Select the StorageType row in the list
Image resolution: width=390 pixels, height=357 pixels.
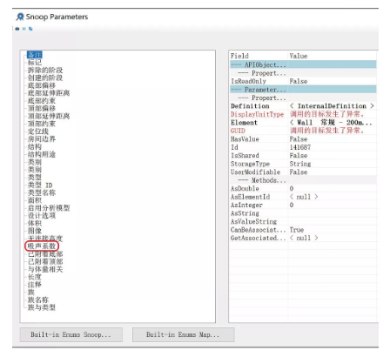point(303,164)
